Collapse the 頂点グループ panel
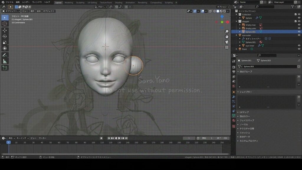 pos(238,71)
